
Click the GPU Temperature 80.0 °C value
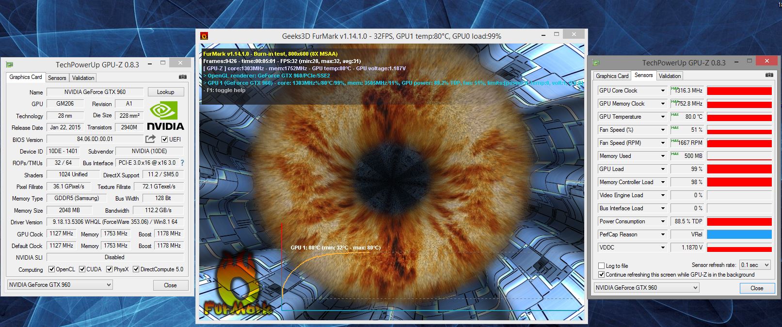click(687, 117)
